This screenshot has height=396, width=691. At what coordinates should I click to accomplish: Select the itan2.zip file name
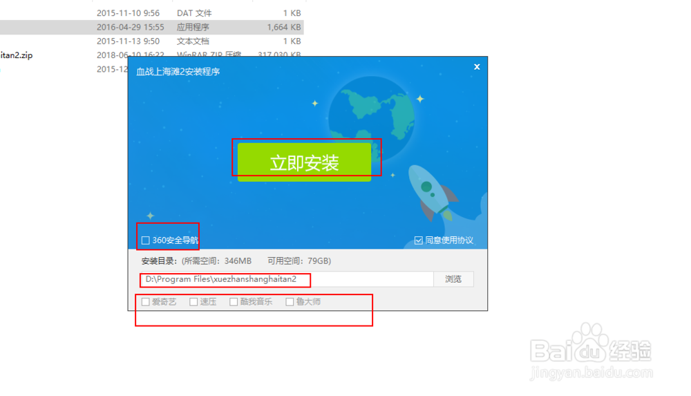(17, 55)
